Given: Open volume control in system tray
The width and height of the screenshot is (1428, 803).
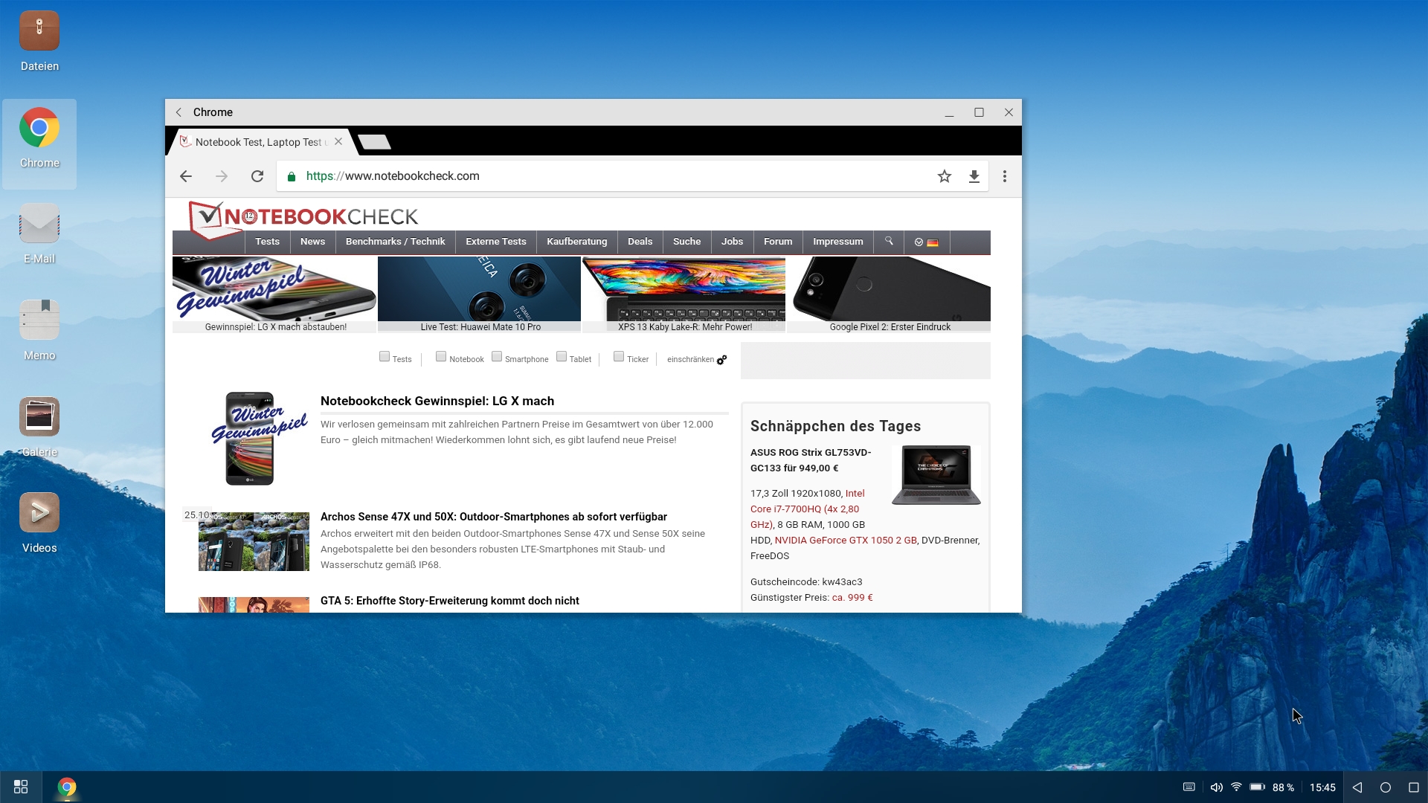Looking at the screenshot, I should (x=1216, y=787).
